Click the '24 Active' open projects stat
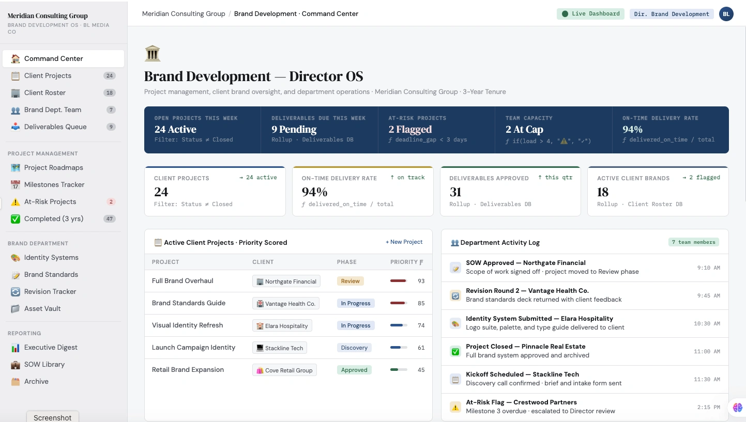The width and height of the screenshot is (746, 422). (x=175, y=129)
